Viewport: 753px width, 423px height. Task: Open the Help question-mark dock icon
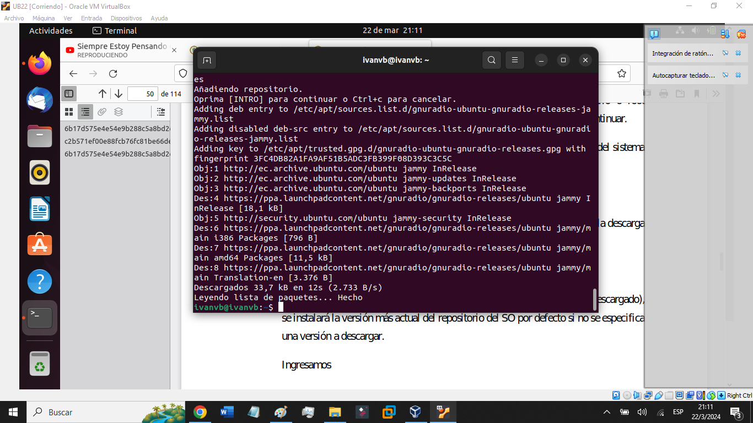pyautogui.click(x=40, y=281)
